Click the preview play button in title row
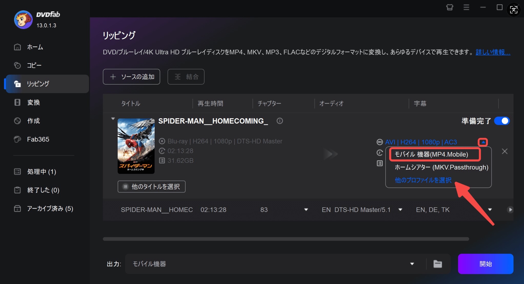 pos(510,210)
